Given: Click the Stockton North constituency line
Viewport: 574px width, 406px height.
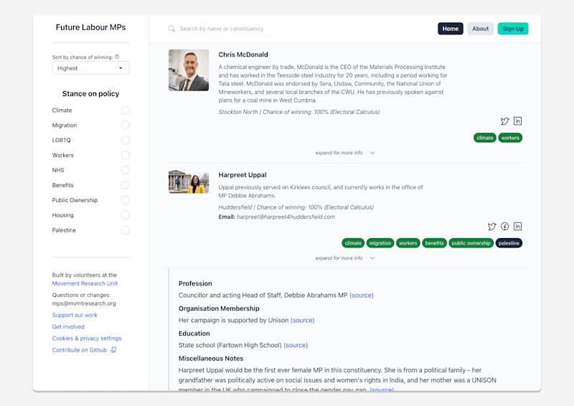Looking at the screenshot, I should pos(299,112).
